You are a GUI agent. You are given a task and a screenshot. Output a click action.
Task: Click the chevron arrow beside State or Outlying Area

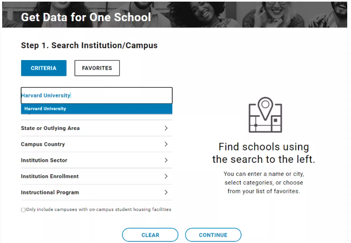click(166, 128)
